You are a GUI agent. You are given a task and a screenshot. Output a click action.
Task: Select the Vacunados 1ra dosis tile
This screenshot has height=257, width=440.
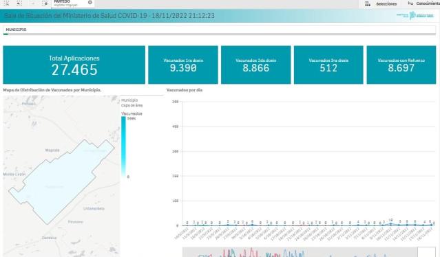point(183,65)
